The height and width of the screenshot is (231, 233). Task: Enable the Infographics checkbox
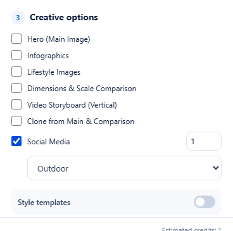[16, 55]
